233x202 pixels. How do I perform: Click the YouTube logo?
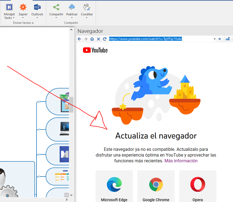coord(95,50)
